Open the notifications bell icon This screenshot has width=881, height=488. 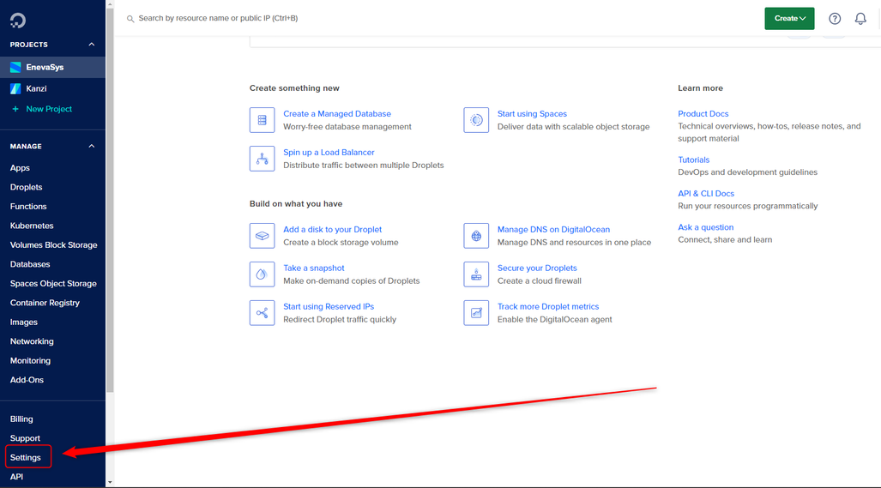(x=860, y=19)
